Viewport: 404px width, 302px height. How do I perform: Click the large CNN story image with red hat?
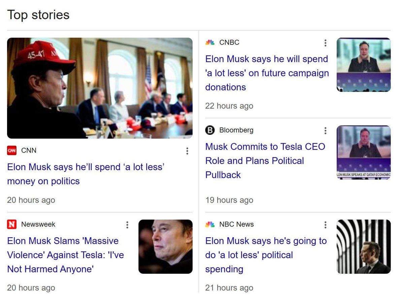(x=100, y=88)
